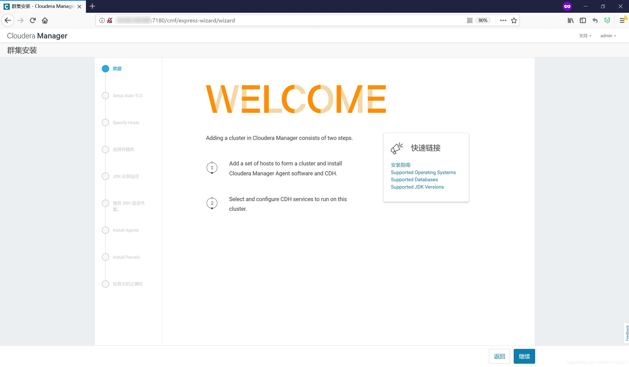Open the Feedback side tab
Image resolution: width=629 pixels, height=367 pixels.
tap(626, 333)
